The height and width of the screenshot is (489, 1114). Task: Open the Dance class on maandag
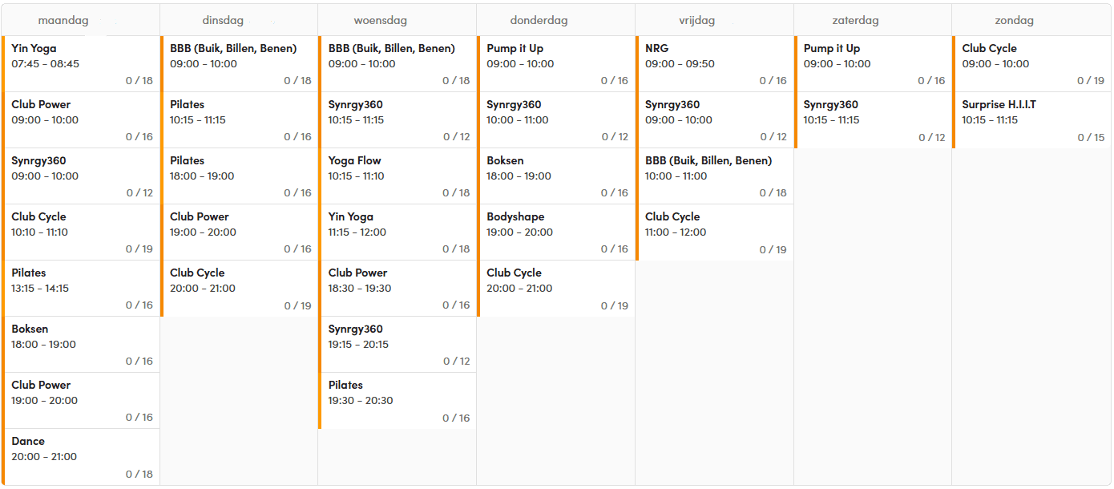(82, 456)
